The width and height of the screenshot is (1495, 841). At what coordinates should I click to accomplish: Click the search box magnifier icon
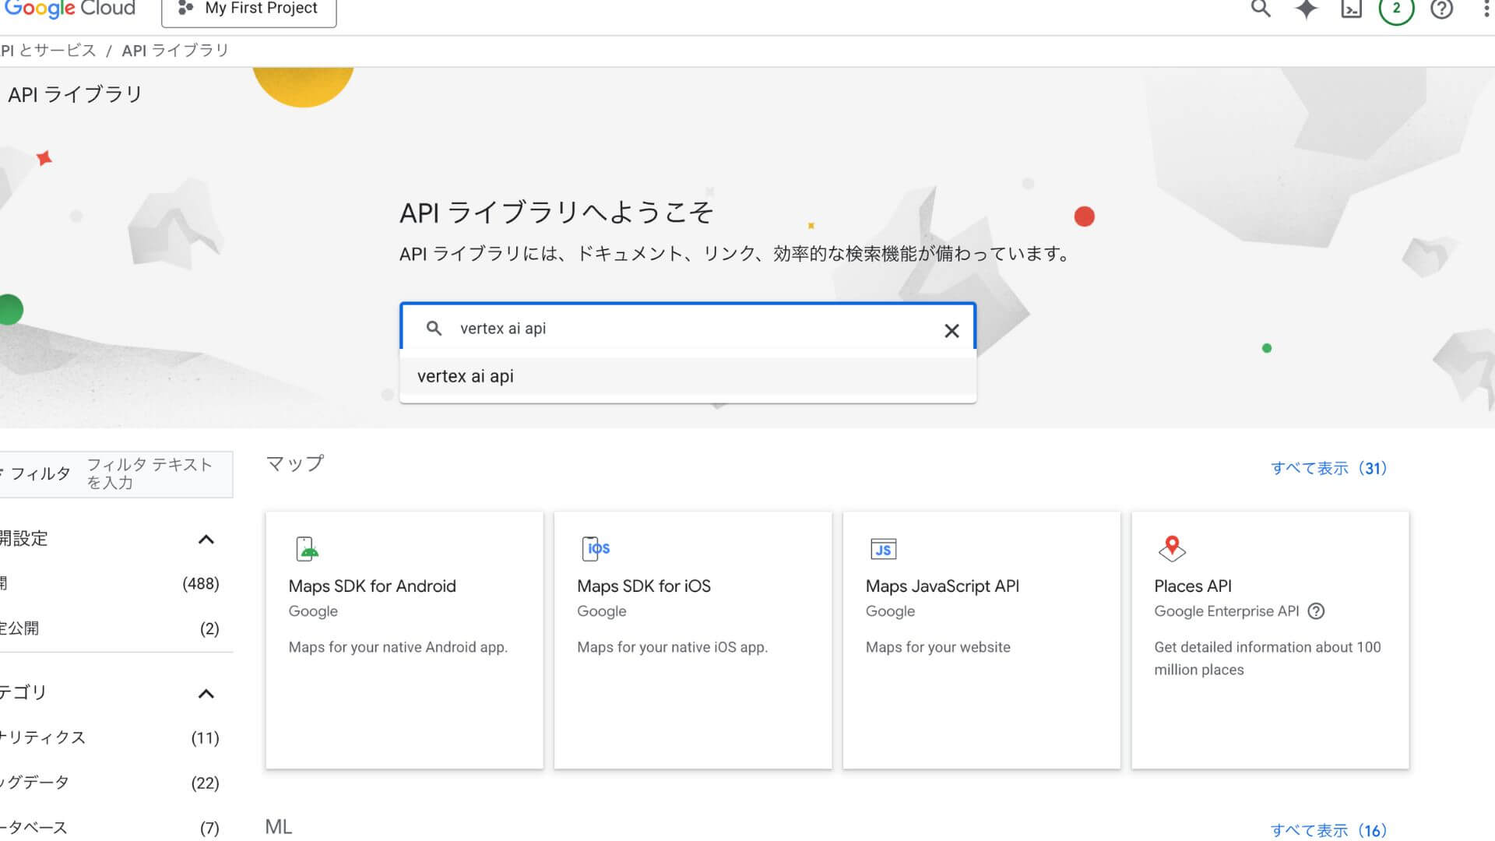(x=434, y=329)
